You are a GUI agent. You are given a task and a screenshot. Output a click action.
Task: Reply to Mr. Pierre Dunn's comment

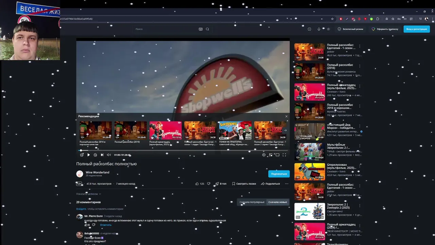pos(106,225)
